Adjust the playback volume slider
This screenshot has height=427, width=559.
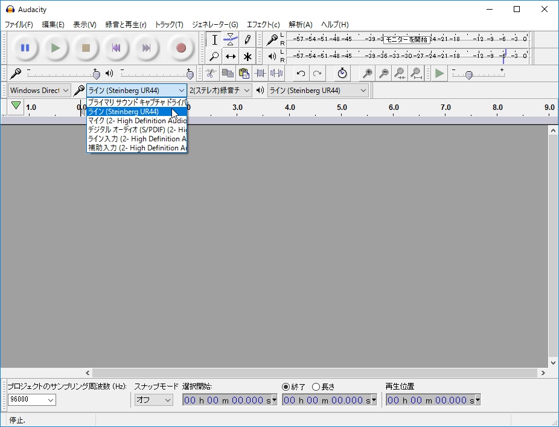pyautogui.click(x=190, y=74)
